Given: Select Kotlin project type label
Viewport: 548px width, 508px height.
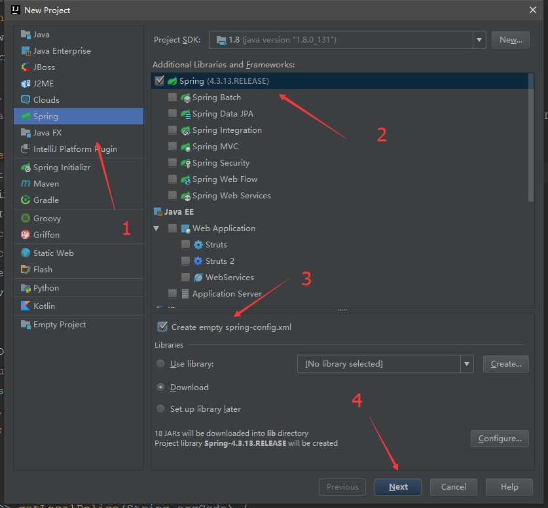Looking at the screenshot, I should pyautogui.click(x=44, y=306).
